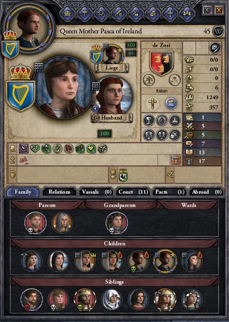Image resolution: width=229 pixels, height=322 pixels.
Task: Click the nun sibling in white veil
Action: coord(112,300)
